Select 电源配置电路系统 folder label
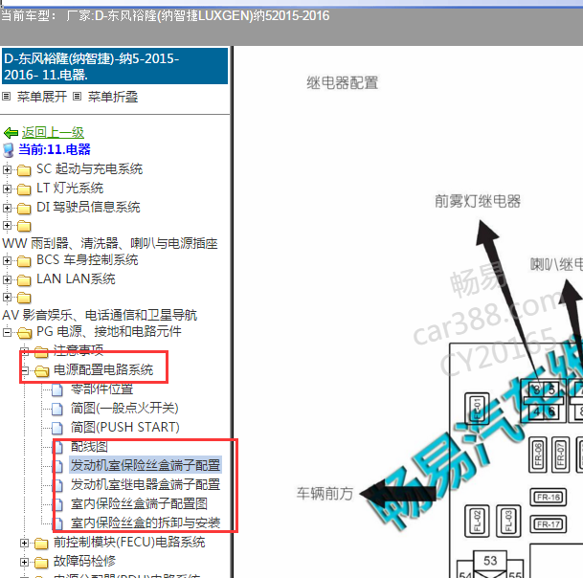This screenshot has width=583, height=578. tap(103, 369)
